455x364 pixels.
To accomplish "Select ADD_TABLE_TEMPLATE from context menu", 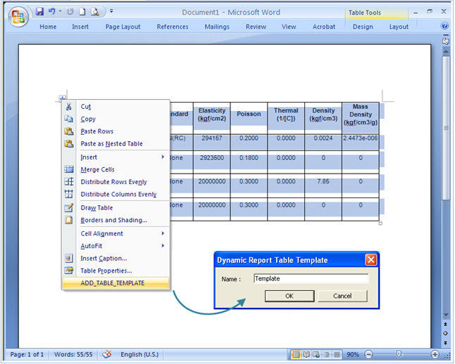I will tap(113, 283).
